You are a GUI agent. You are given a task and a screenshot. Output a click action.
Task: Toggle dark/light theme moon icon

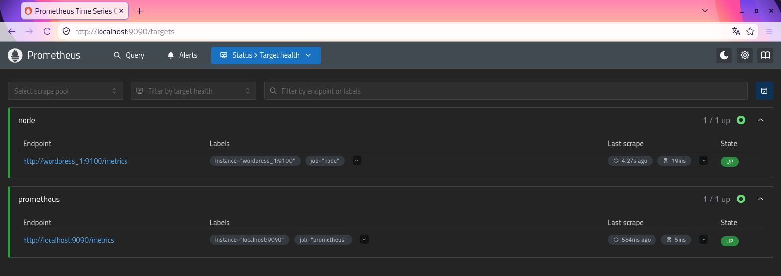coord(724,55)
